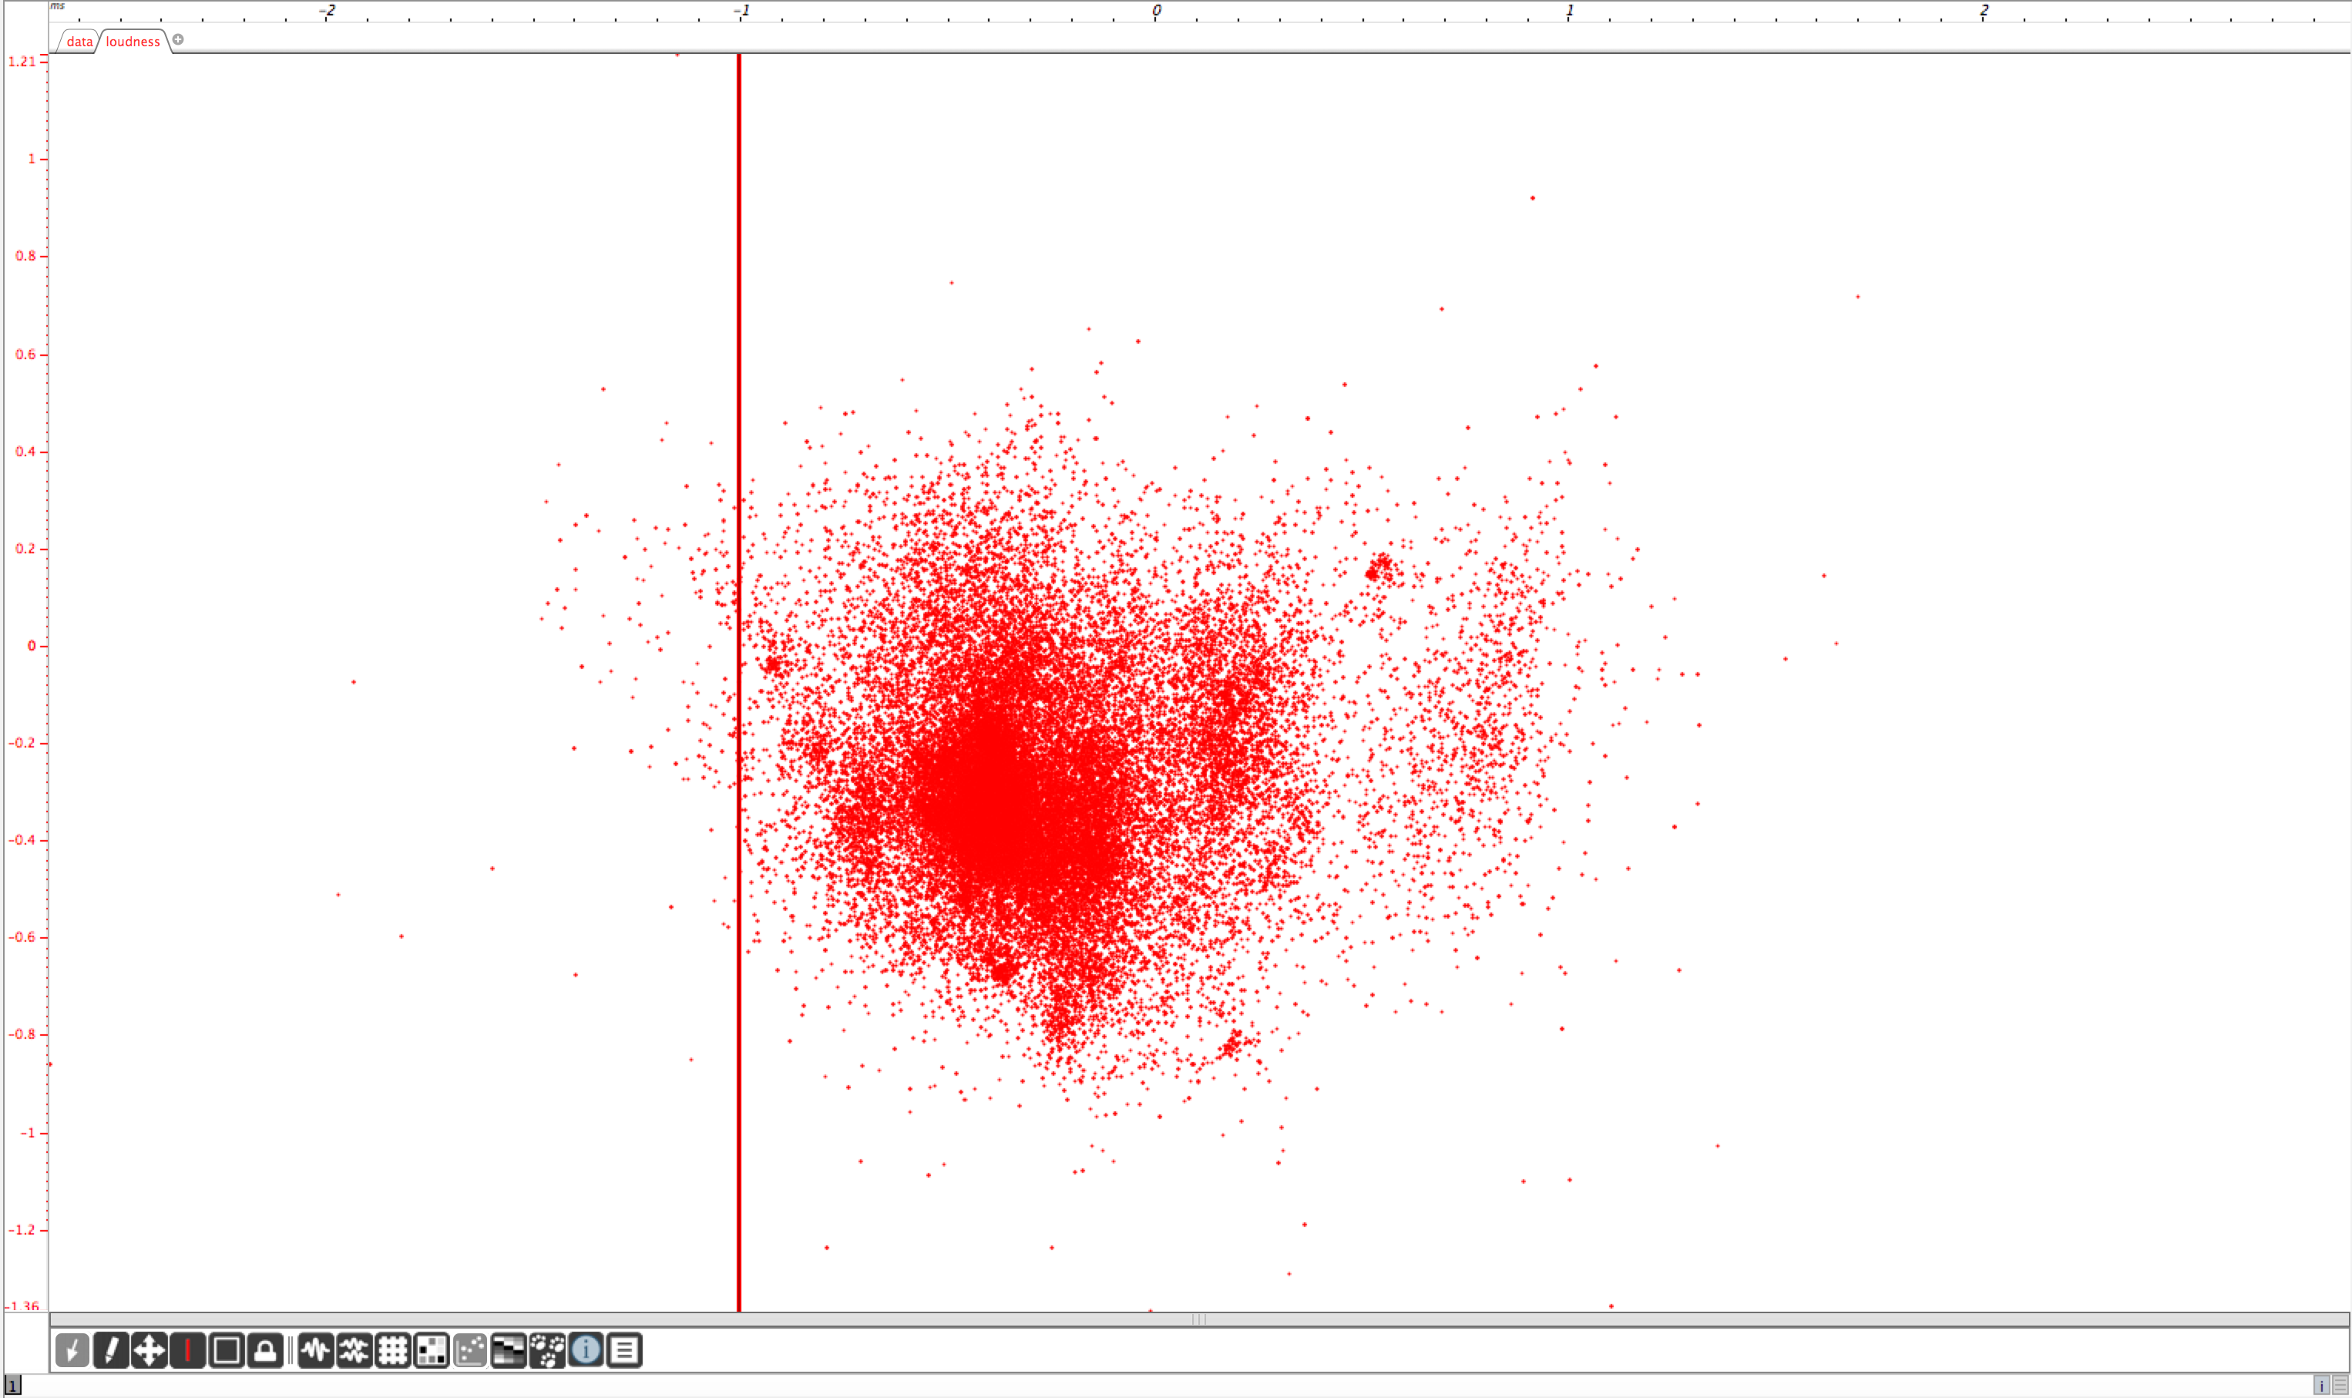This screenshot has height=1398, width=2352.
Task: Select the square region tool
Action: pyautogui.click(x=227, y=1350)
